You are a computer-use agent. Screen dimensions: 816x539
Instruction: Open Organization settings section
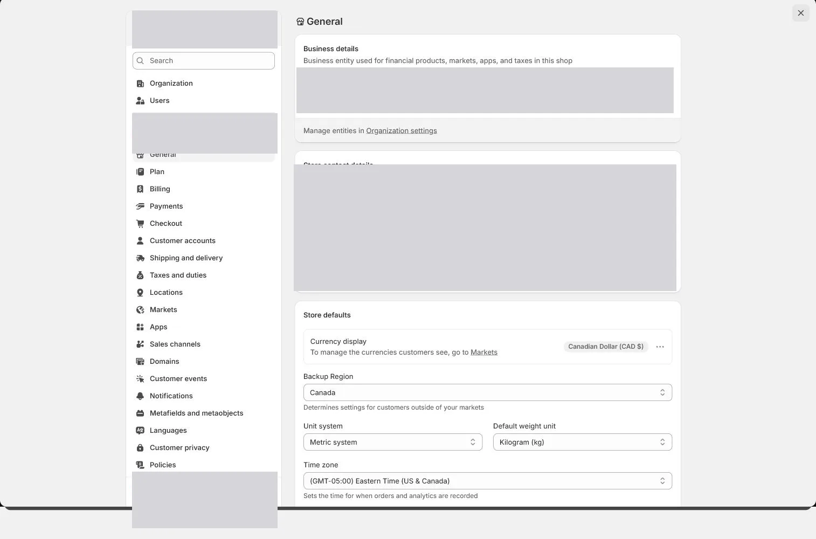tap(204, 84)
